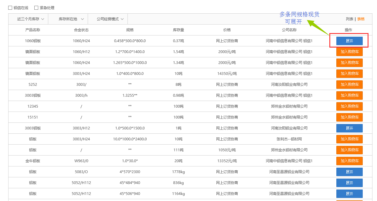Click the 公司名称 column header
Screen dimensions: 377x201
[289, 30]
